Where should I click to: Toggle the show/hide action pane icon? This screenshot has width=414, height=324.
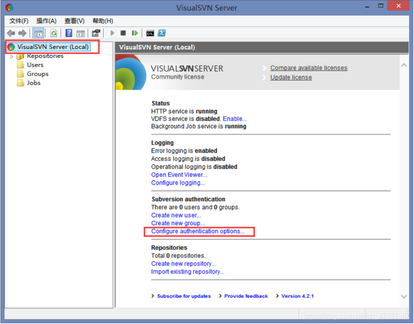coord(81,33)
